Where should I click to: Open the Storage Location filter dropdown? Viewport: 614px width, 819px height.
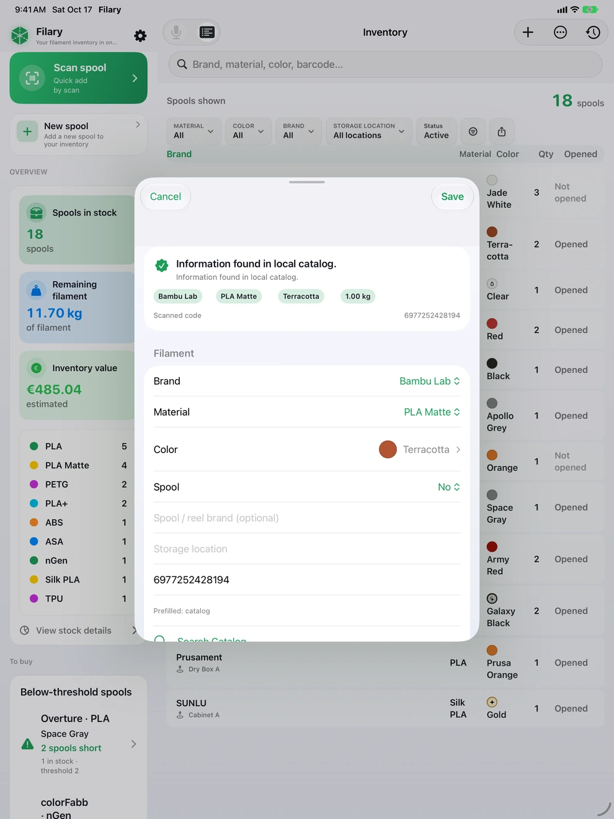pos(369,131)
